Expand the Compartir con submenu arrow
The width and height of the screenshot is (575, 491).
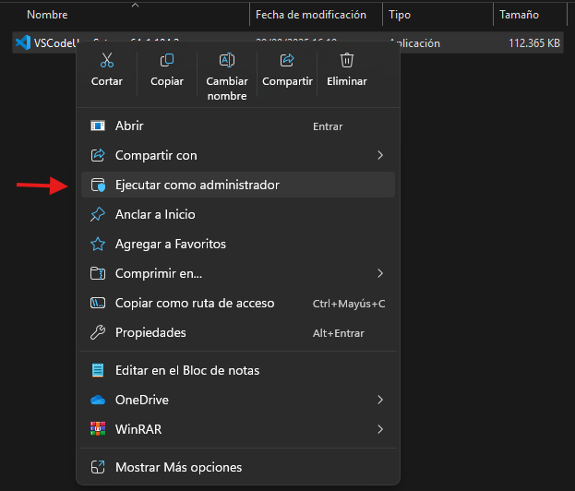[380, 155]
